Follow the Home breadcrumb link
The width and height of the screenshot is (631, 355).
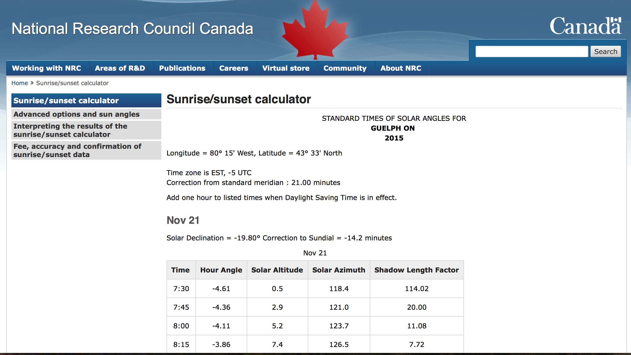coord(20,83)
